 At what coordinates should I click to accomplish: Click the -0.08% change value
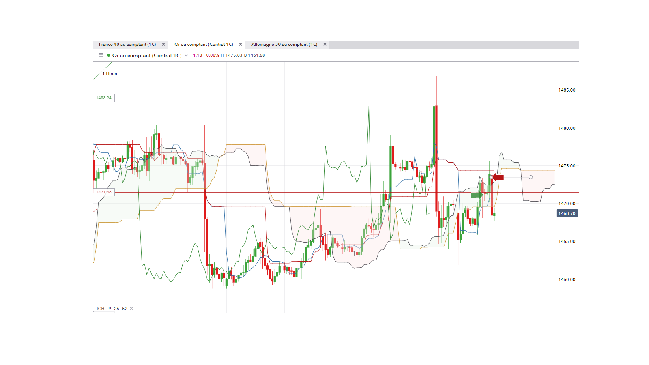212,56
